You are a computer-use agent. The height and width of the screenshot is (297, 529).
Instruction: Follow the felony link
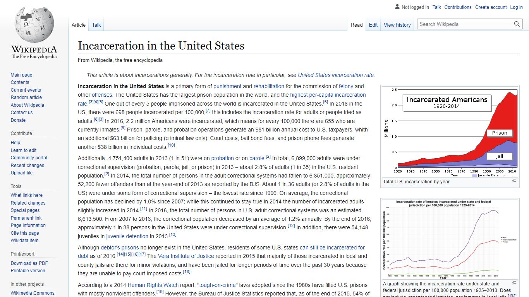pyautogui.click(x=346, y=86)
